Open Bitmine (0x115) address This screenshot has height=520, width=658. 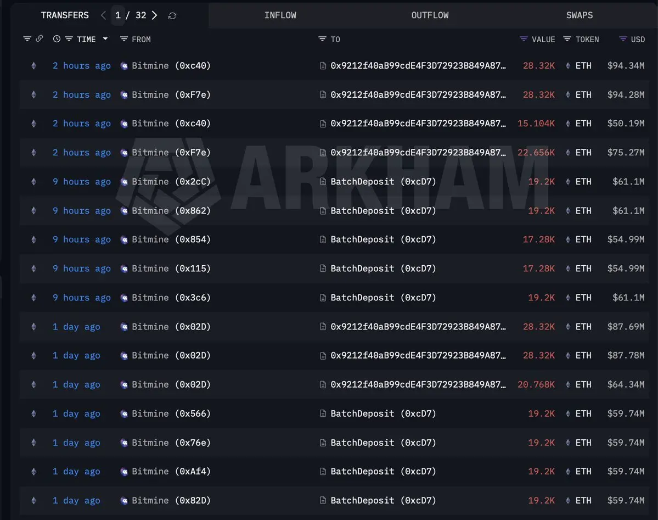171,269
